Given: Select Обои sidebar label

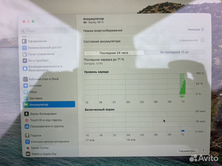Looking at the screenshot, I should coord(33,92).
